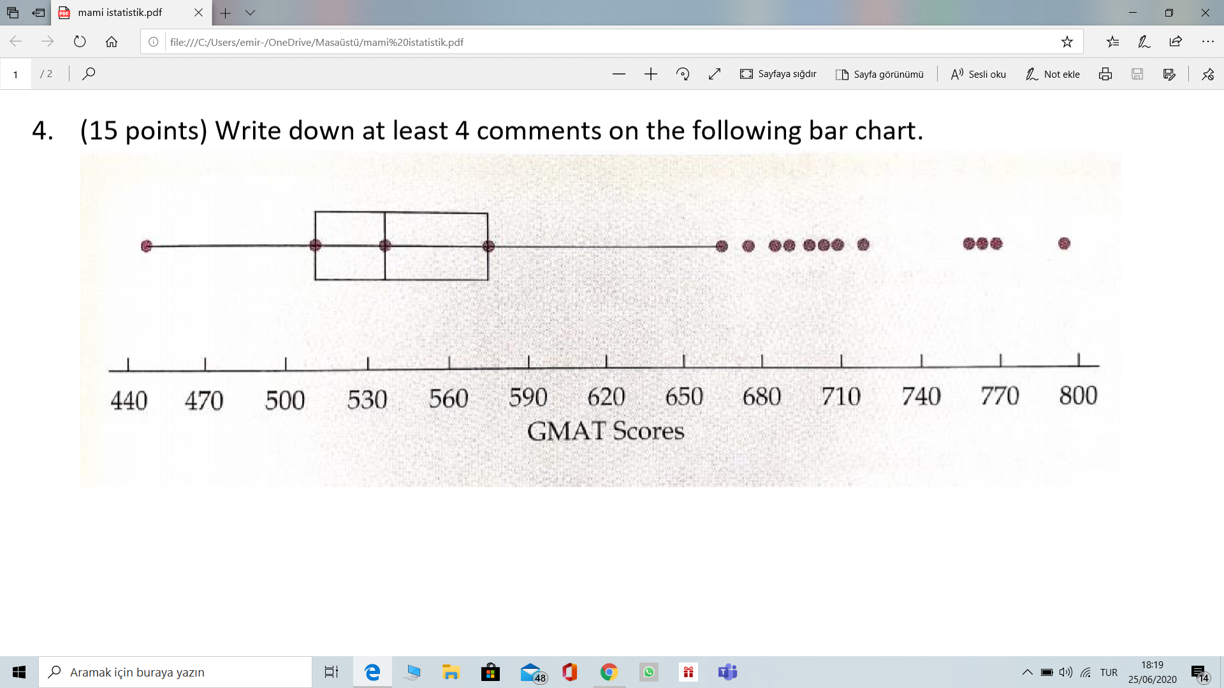The height and width of the screenshot is (688, 1224).
Task: Open the browser's more options menu
Action: (x=1209, y=41)
